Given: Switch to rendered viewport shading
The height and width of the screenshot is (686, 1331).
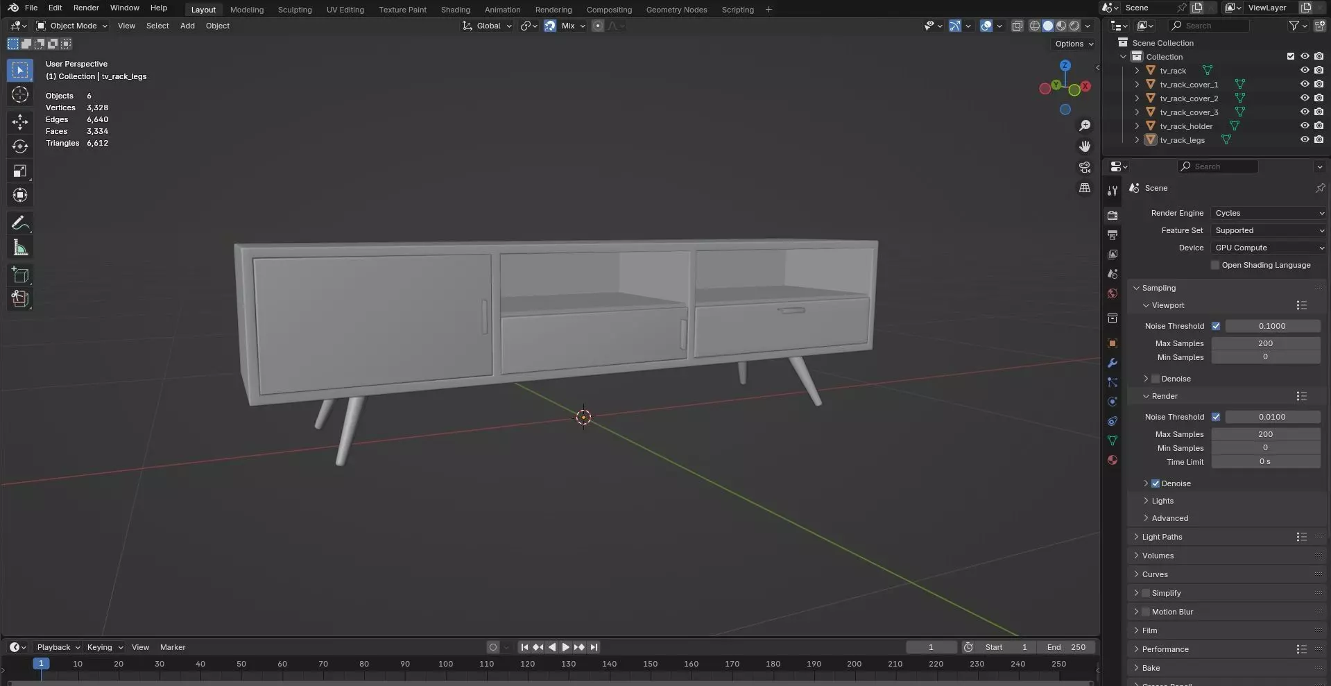Looking at the screenshot, I should click(1074, 26).
